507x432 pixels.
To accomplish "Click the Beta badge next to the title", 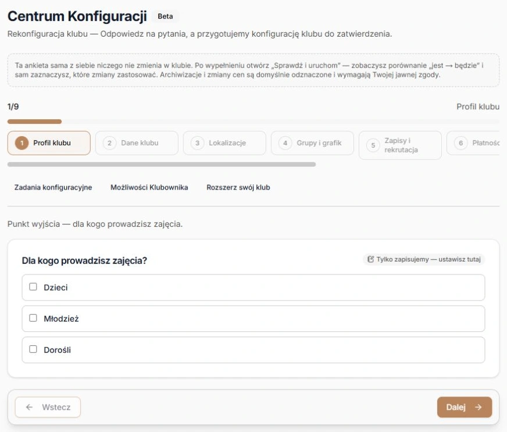I will [x=165, y=16].
